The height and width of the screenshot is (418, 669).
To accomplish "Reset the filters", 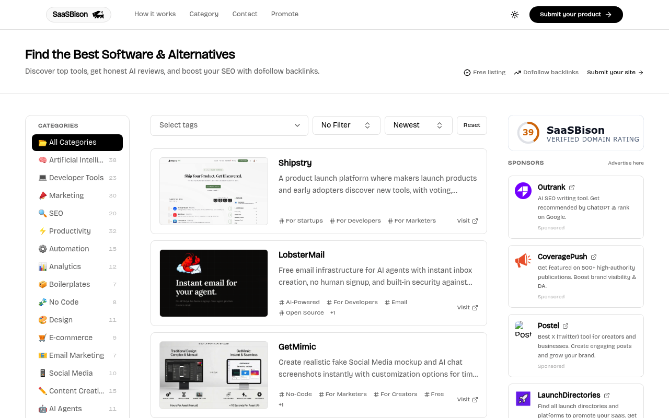I will (x=472, y=125).
